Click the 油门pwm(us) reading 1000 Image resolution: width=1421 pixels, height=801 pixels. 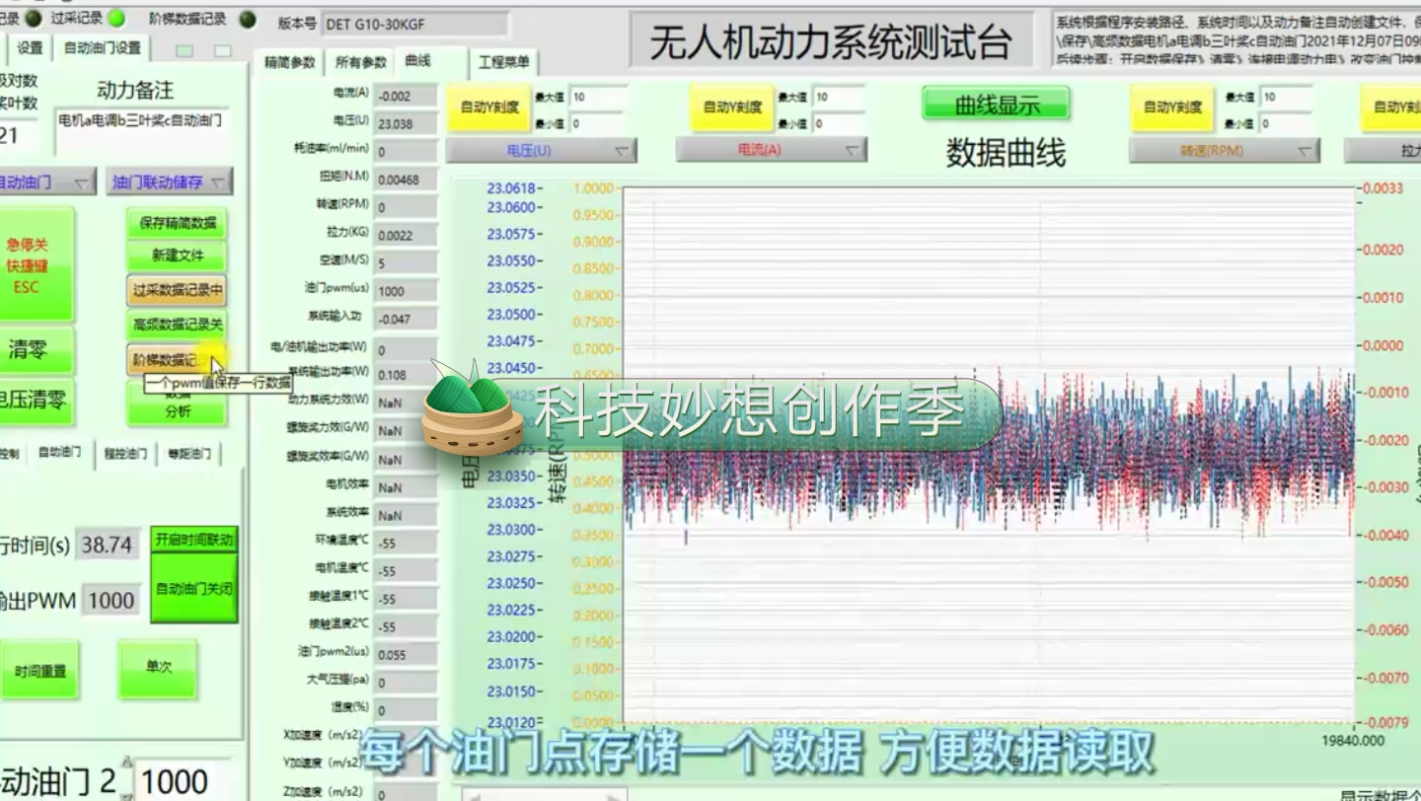click(x=406, y=291)
